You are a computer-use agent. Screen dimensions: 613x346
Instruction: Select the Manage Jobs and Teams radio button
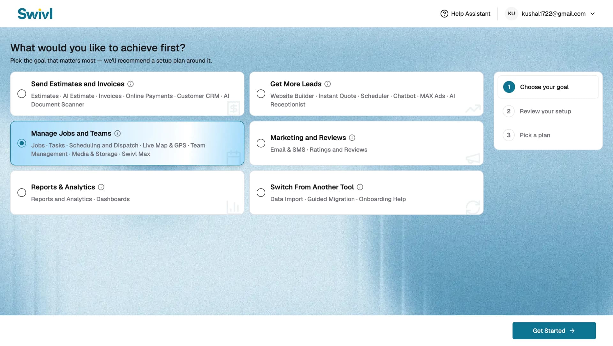22,143
